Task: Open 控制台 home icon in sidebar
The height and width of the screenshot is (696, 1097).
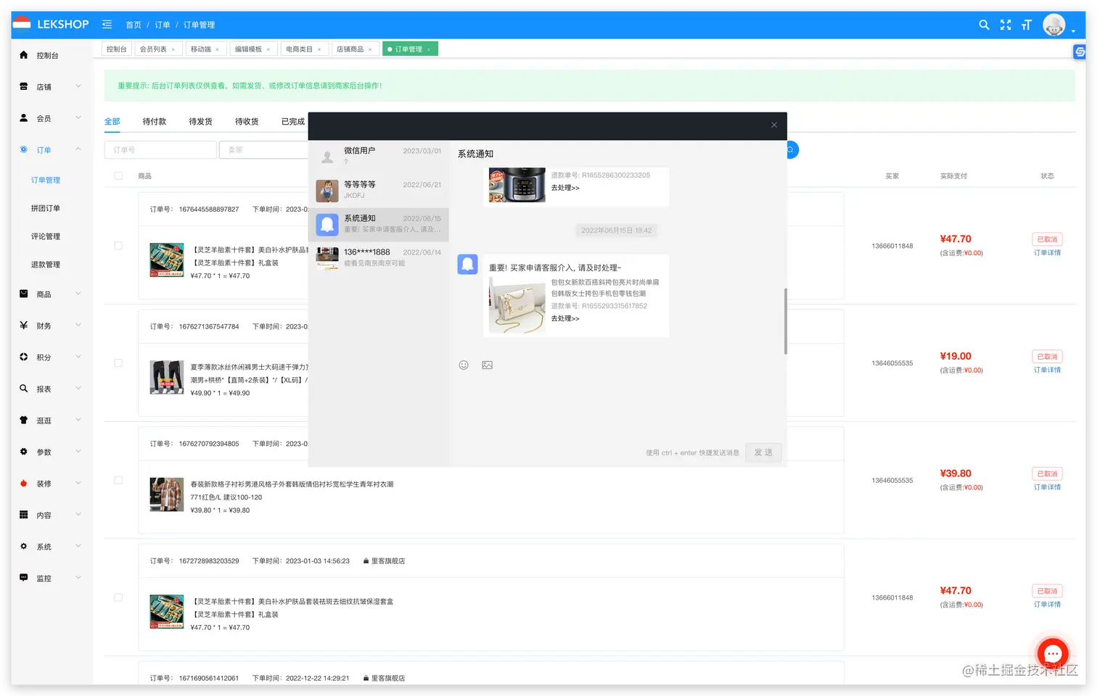Action: click(x=23, y=55)
